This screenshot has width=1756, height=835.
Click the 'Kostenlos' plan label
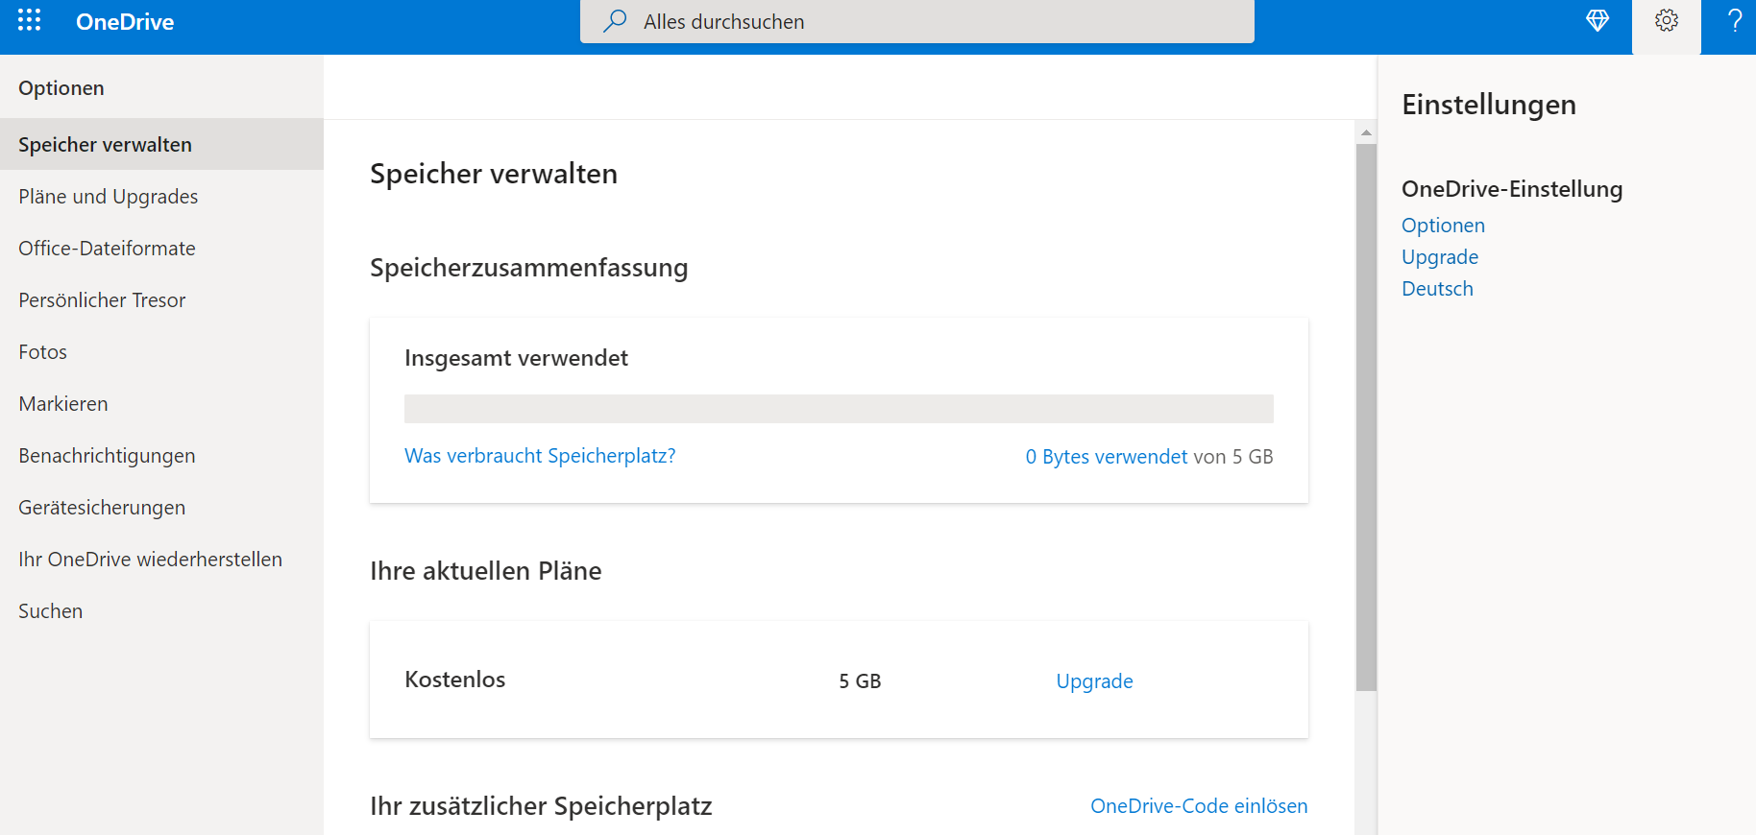point(455,680)
